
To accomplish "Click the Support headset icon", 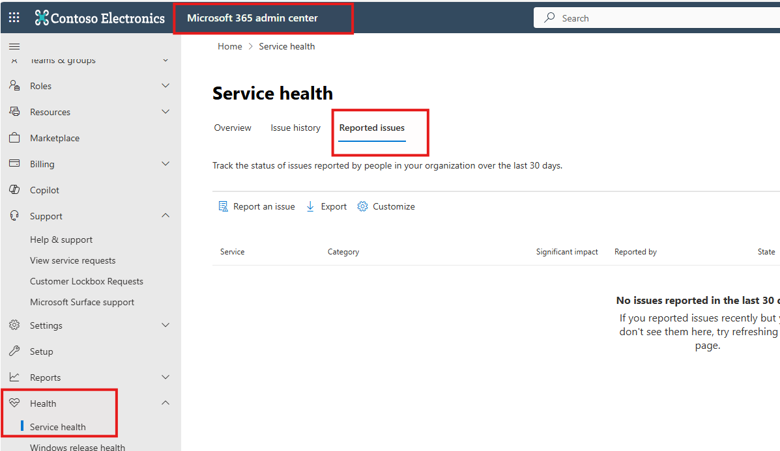I will (14, 215).
